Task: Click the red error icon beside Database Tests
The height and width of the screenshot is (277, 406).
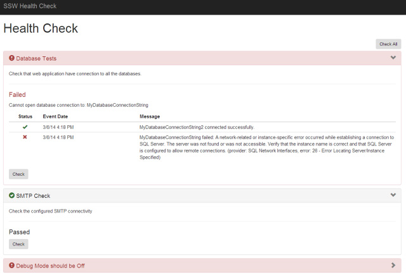Action: pyautogui.click(x=11, y=58)
